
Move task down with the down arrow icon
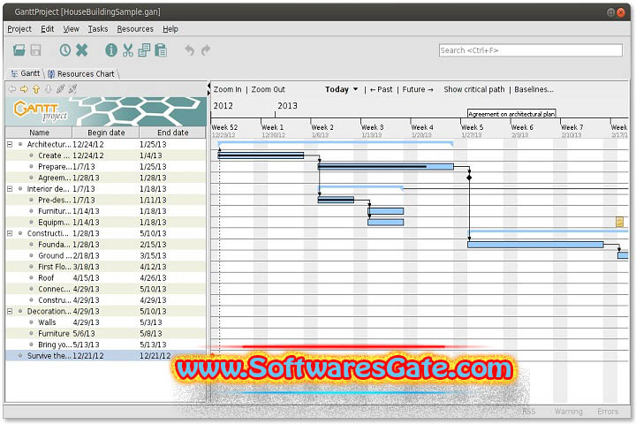49,89
